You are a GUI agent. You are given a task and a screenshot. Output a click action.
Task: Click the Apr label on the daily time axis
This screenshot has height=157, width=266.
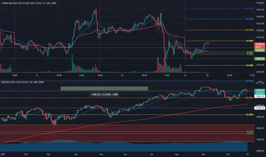click(76, 154)
